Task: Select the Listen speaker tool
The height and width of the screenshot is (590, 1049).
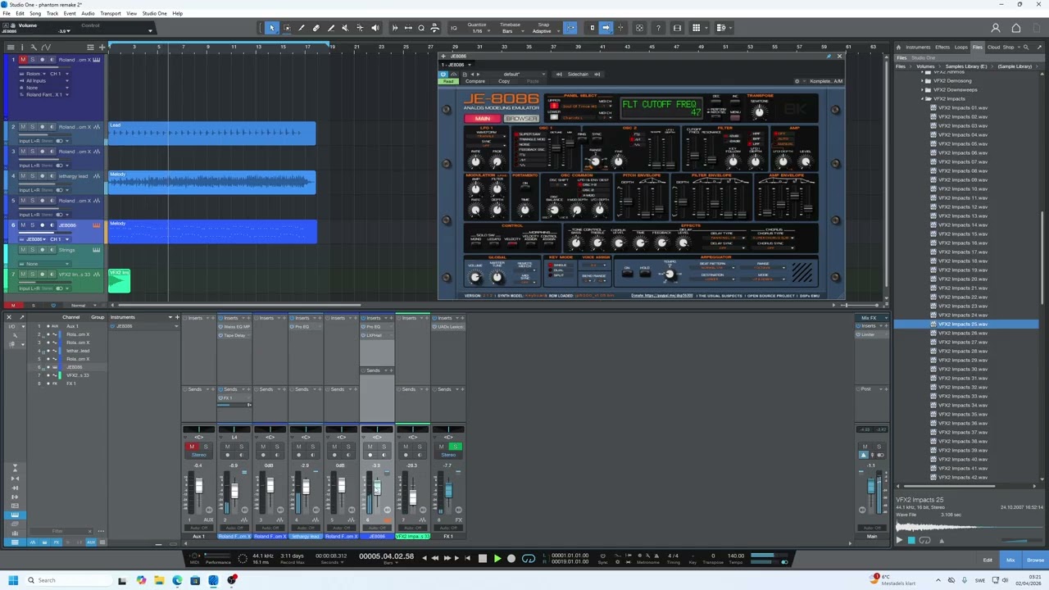Action: pyautogui.click(x=375, y=28)
